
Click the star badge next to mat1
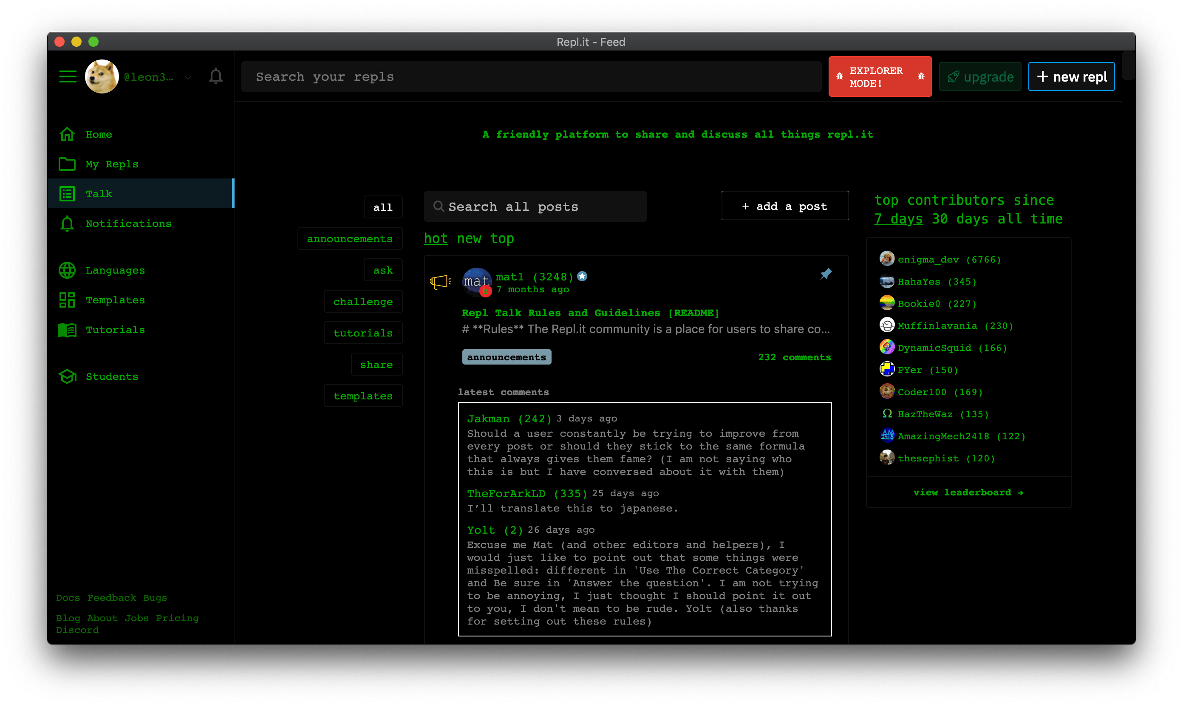[582, 276]
